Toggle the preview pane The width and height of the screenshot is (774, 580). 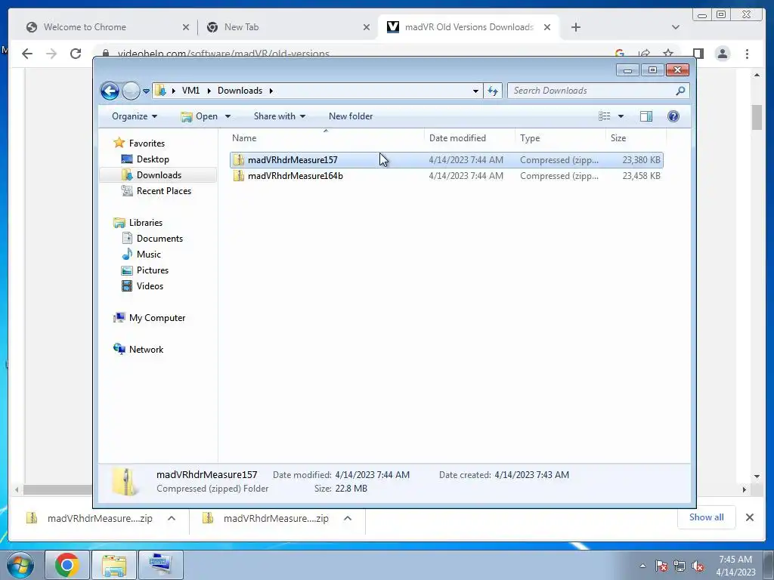pyautogui.click(x=646, y=116)
